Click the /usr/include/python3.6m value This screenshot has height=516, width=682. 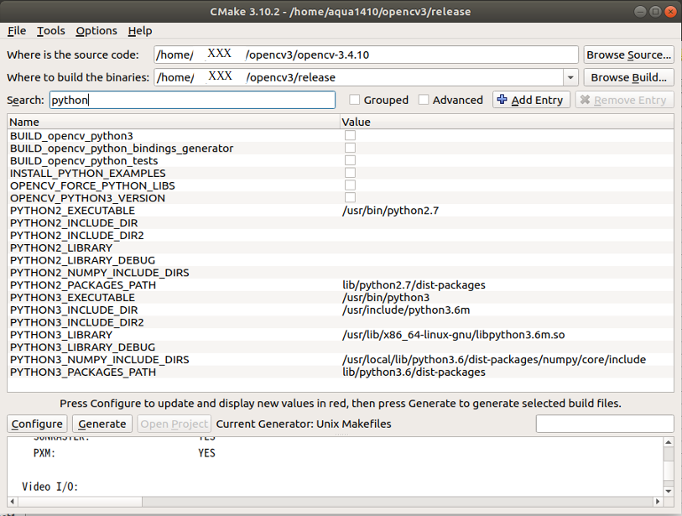(x=406, y=310)
